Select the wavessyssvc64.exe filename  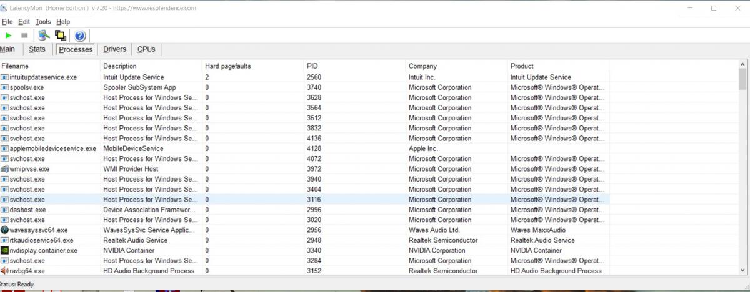click(x=39, y=230)
